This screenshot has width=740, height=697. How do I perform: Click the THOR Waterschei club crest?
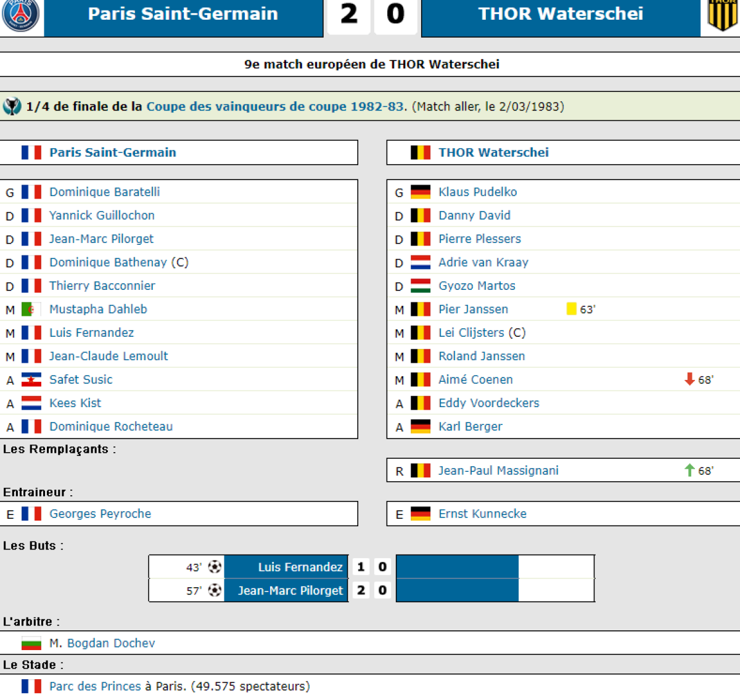coord(722,15)
